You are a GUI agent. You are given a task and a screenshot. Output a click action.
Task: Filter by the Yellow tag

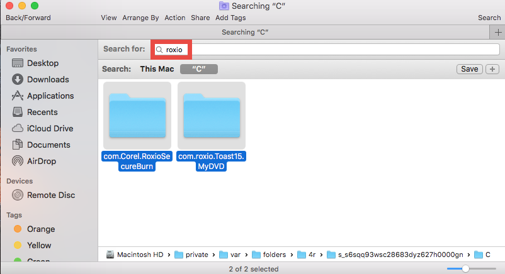(33, 245)
